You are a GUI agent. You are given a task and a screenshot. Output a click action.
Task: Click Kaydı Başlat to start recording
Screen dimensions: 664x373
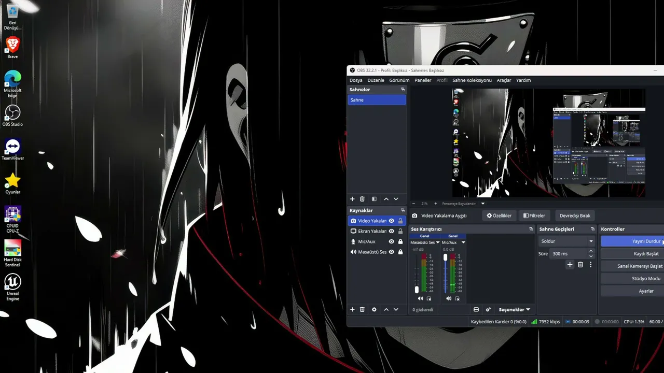click(x=632, y=253)
